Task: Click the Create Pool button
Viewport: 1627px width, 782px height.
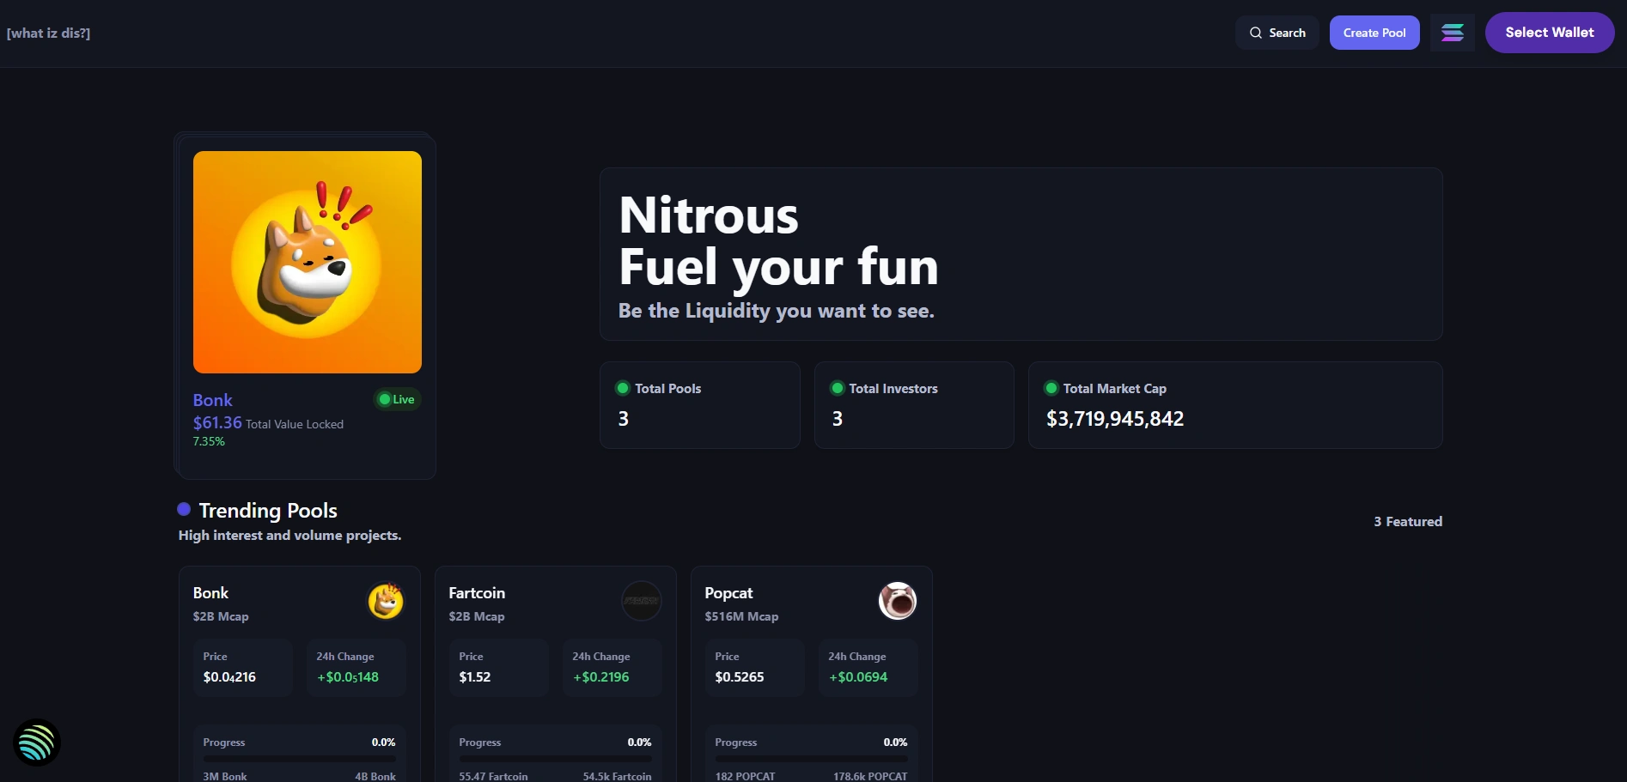Action: tap(1374, 33)
